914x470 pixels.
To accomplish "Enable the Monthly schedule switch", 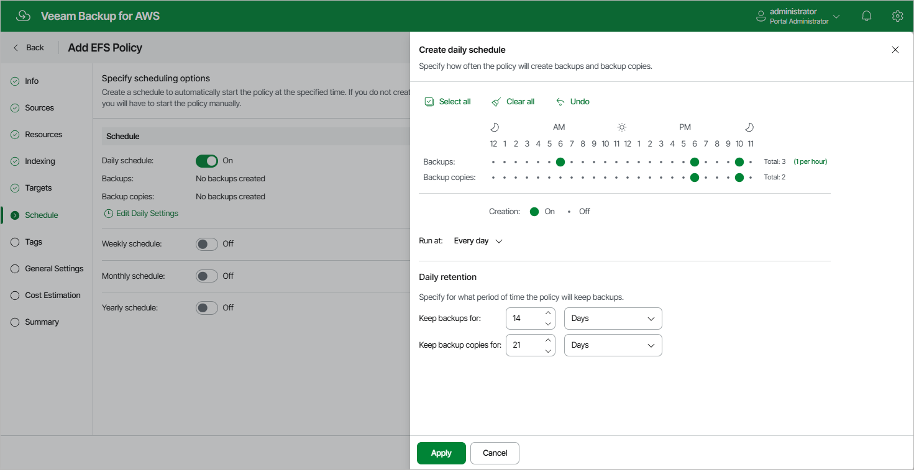I will pyautogui.click(x=207, y=276).
